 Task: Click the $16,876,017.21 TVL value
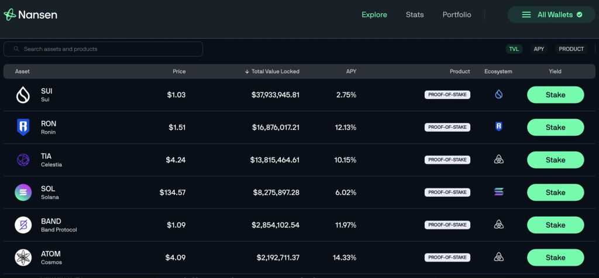point(276,128)
